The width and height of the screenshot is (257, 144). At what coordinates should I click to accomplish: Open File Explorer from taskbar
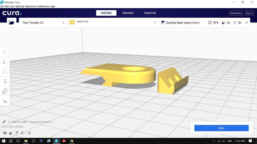pyautogui.click(x=26, y=141)
